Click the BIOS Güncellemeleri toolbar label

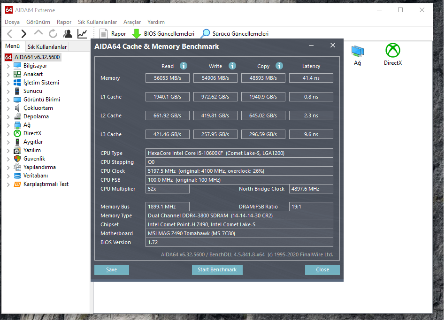coord(169,34)
